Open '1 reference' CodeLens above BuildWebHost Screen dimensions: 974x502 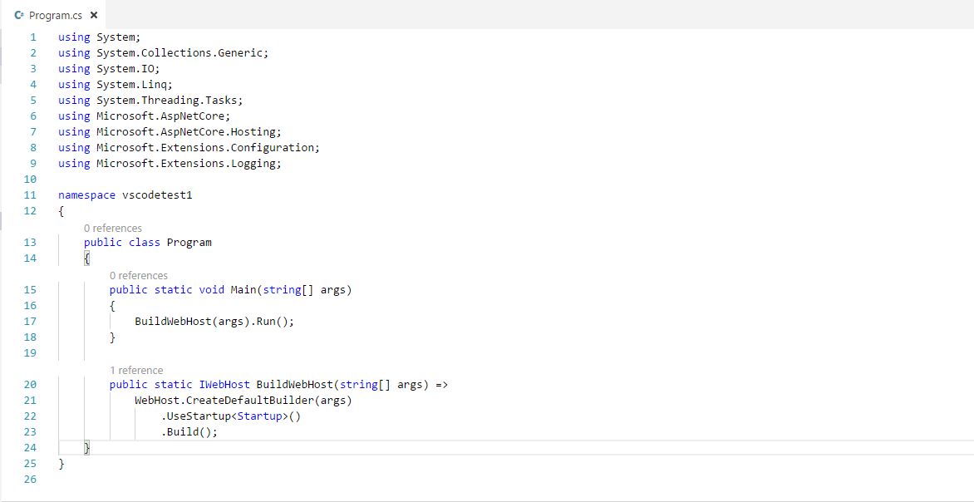tap(136, 370)
